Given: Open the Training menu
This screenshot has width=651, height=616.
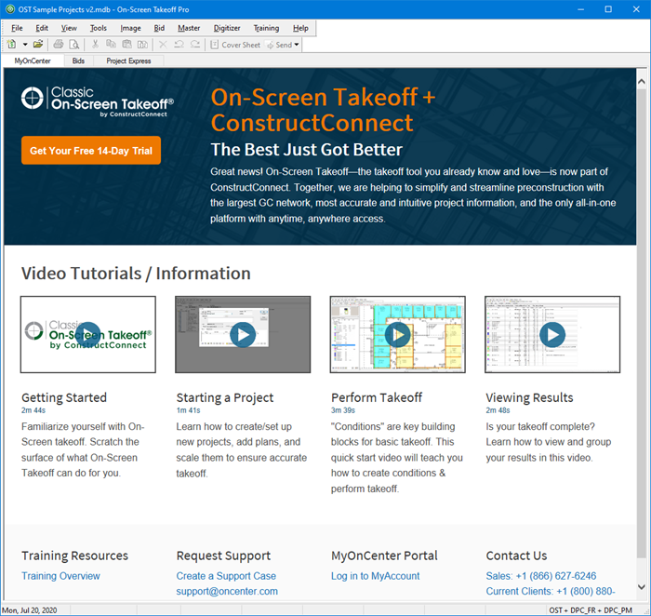Looking at the screenshot, I should click(x=266, y=28).
